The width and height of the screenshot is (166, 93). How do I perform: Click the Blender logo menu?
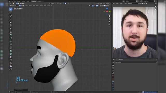coord(10,1)
